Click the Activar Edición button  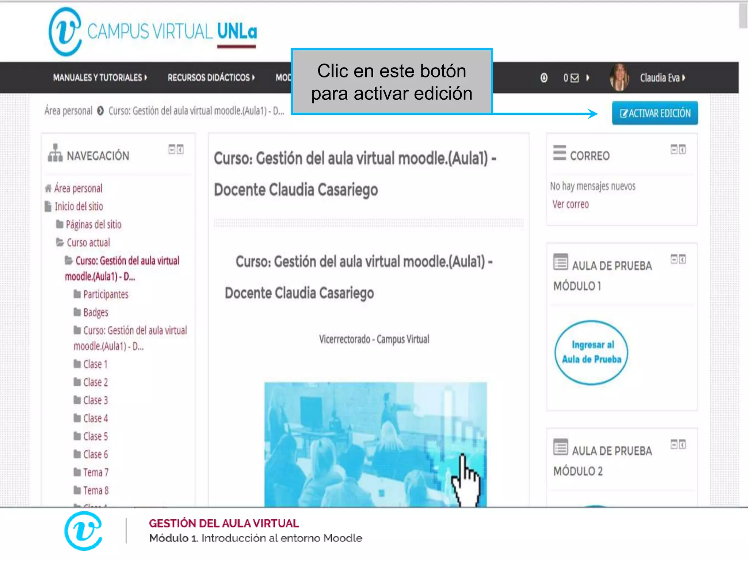click(655, 113)
